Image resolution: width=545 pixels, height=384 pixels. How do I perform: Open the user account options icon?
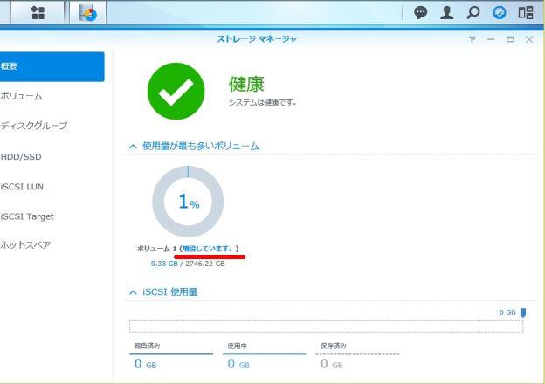(x=446, y=13)
